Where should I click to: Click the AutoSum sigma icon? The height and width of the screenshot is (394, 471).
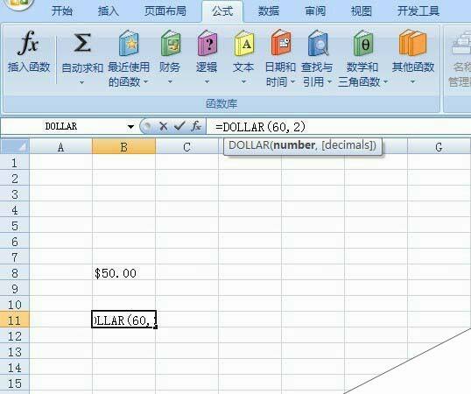tap(82, 43)
